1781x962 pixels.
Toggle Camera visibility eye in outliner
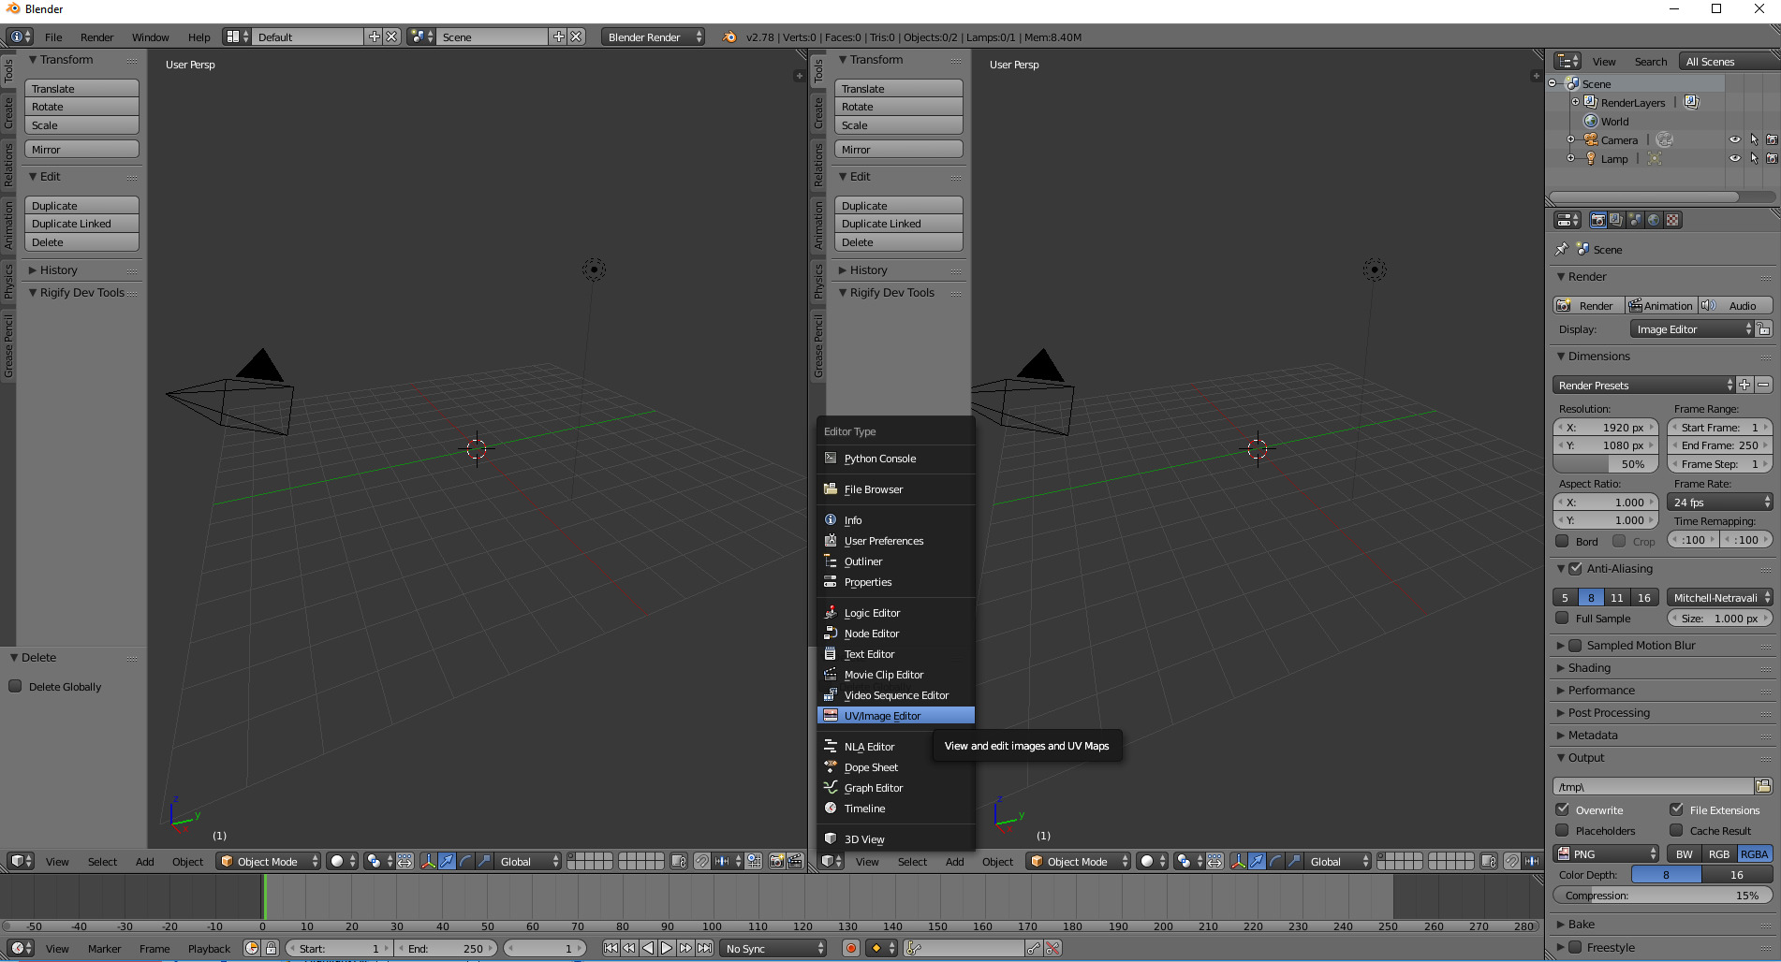coord(1734,139)
